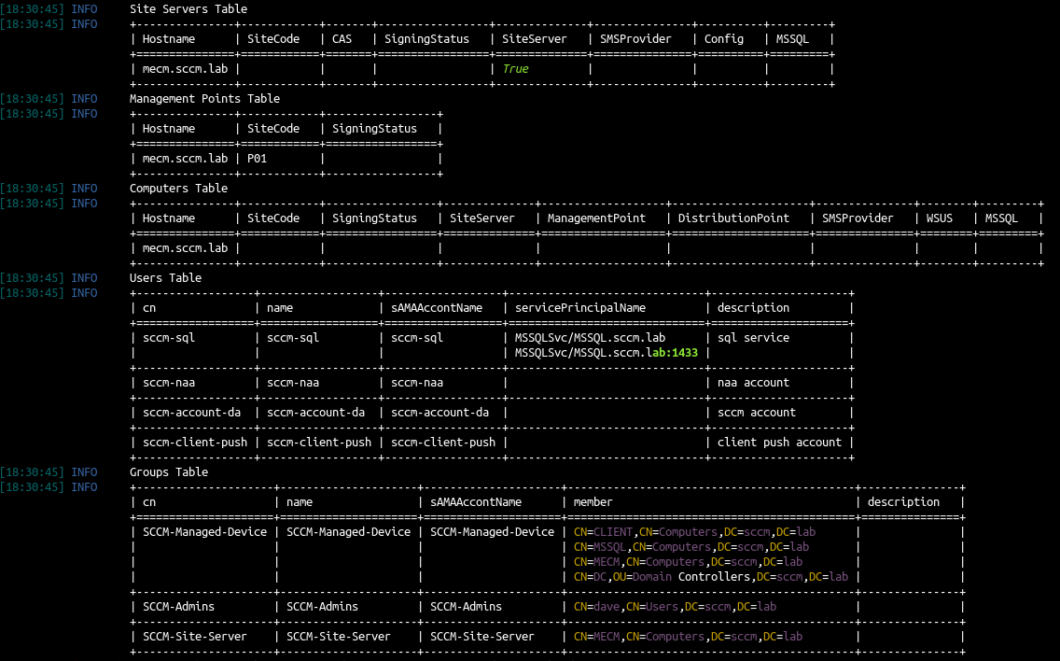Screen dimensions: 1060x661
Task: Select the Site Servers Table heading
Action: (x=187, y=8)
